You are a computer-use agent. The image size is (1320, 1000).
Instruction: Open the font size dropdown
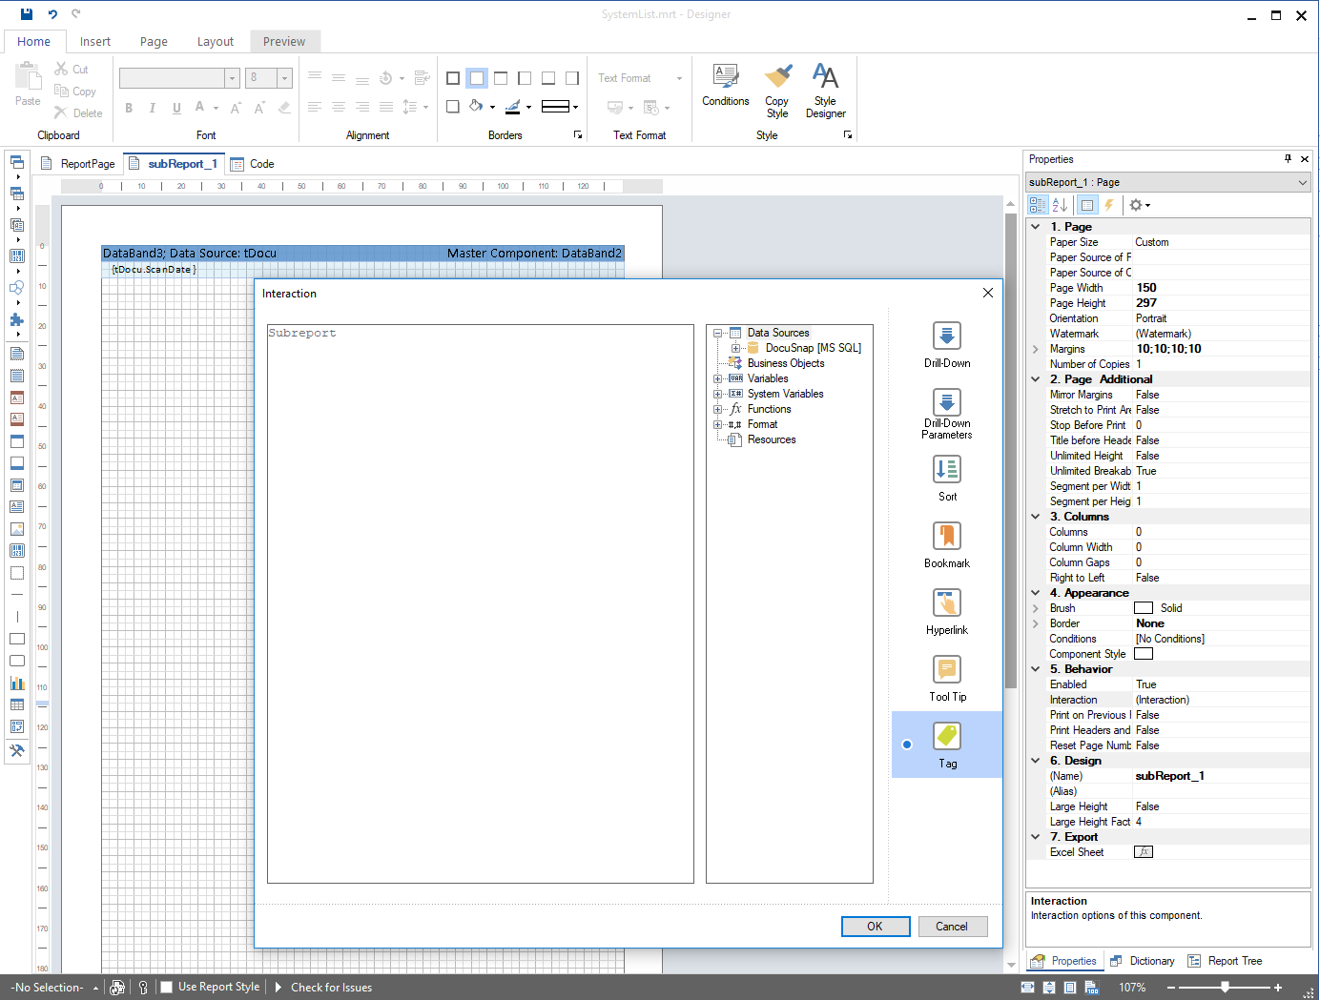point(284,78)
